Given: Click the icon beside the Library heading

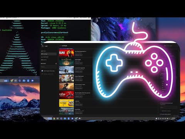Looking at the screenshot, I should tap(56, 64).
